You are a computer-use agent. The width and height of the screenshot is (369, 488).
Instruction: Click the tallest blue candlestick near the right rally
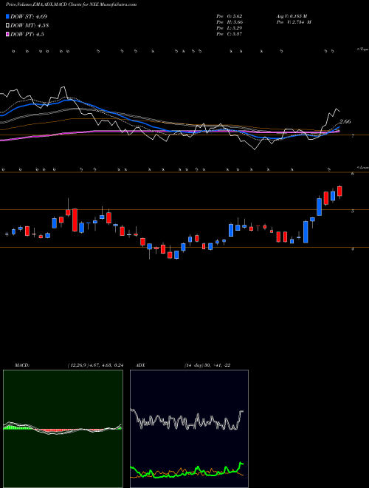click(x=306, y=232)
